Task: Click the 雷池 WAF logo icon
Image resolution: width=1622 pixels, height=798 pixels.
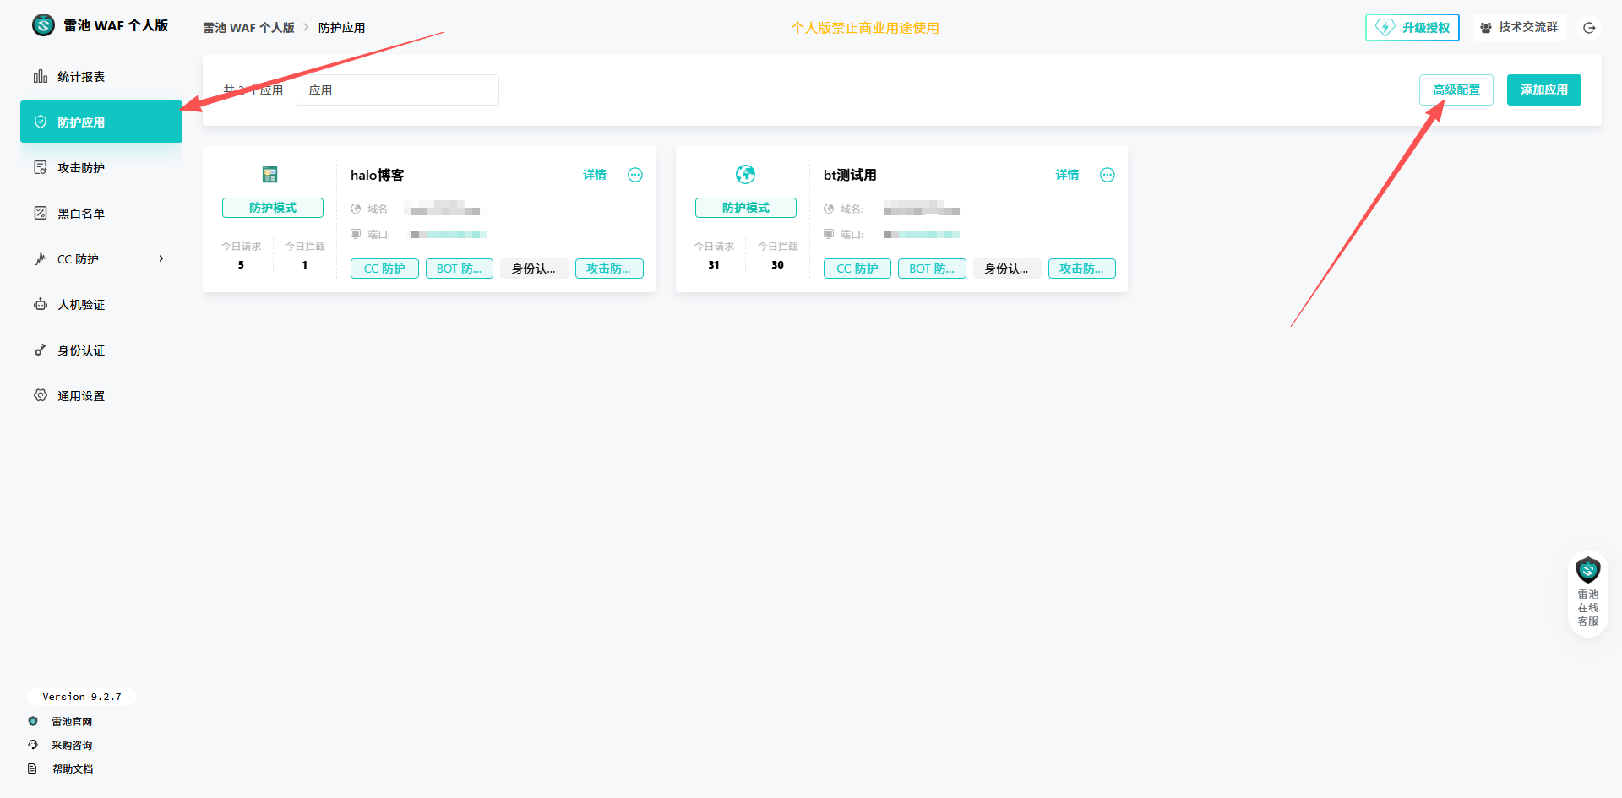Action: [43, 25]
